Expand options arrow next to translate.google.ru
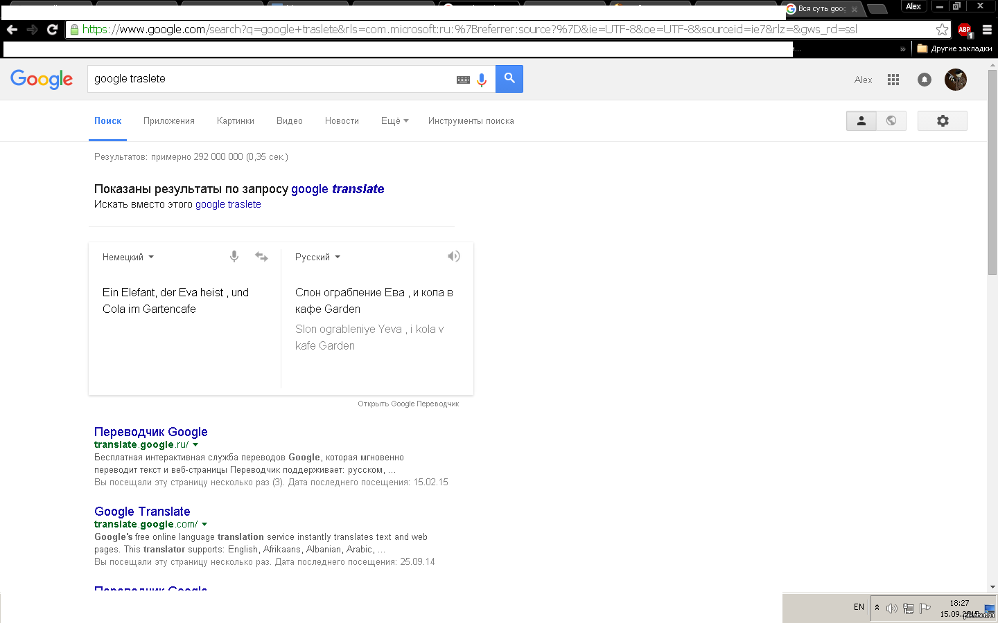 (x=195, y=444)
